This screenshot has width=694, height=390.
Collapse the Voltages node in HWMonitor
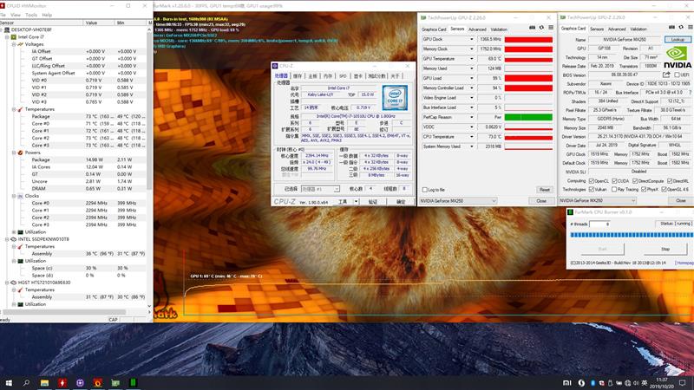pyautogui.click(x=14, y=44)
